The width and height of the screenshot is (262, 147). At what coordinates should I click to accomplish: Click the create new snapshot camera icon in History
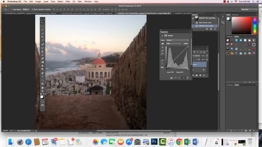[211, 29]
